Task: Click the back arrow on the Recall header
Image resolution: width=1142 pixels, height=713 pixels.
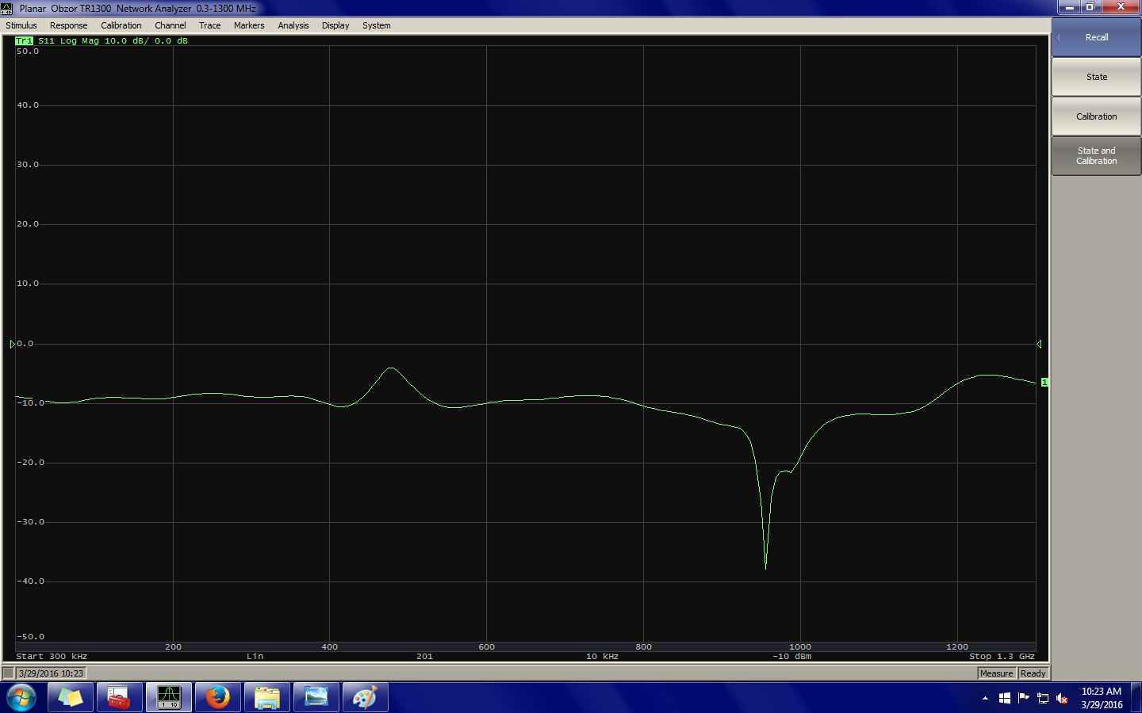Action: pos(1058,37)
